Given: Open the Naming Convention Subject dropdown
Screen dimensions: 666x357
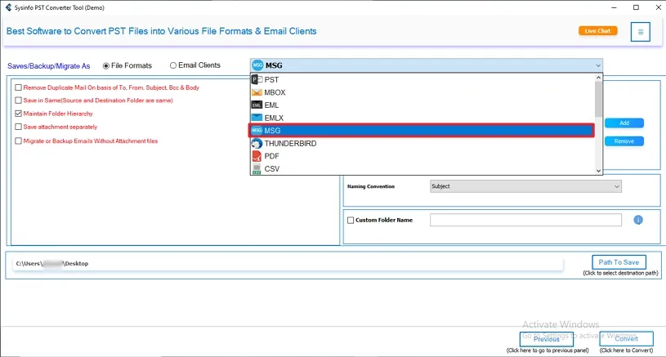Looking at the screenshot, I should tap(525, 186).
